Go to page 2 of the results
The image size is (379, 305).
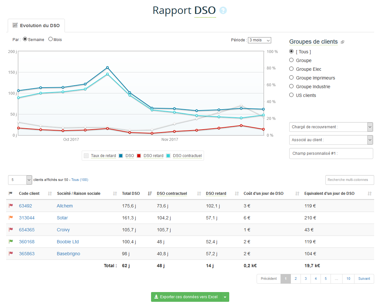click(x=296, y=279)
